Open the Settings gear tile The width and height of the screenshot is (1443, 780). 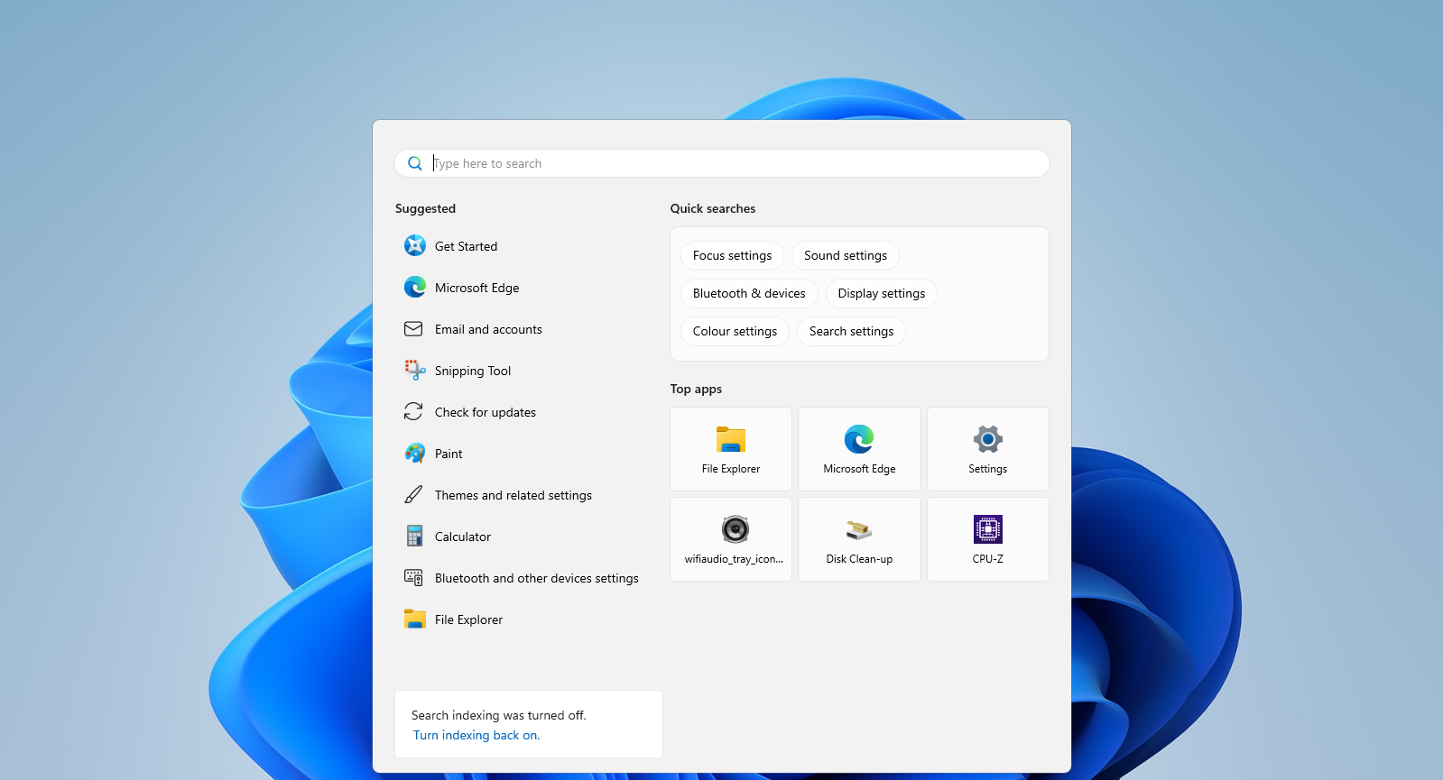point(988,449)
